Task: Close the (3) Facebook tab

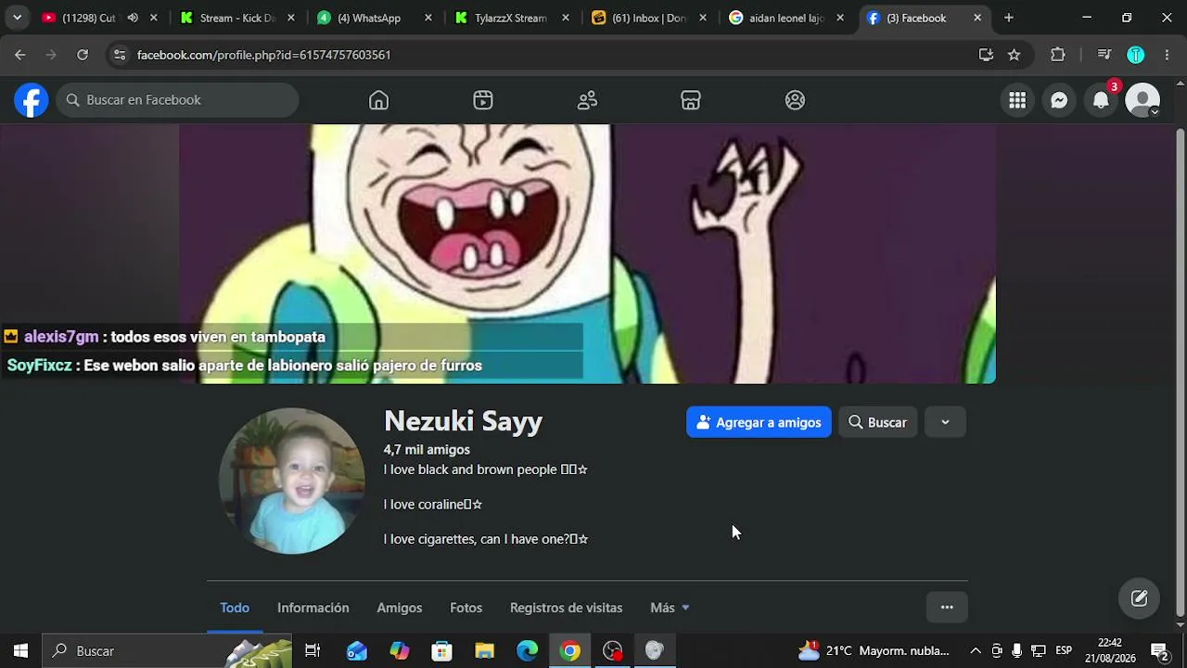Action: (976, 18)
